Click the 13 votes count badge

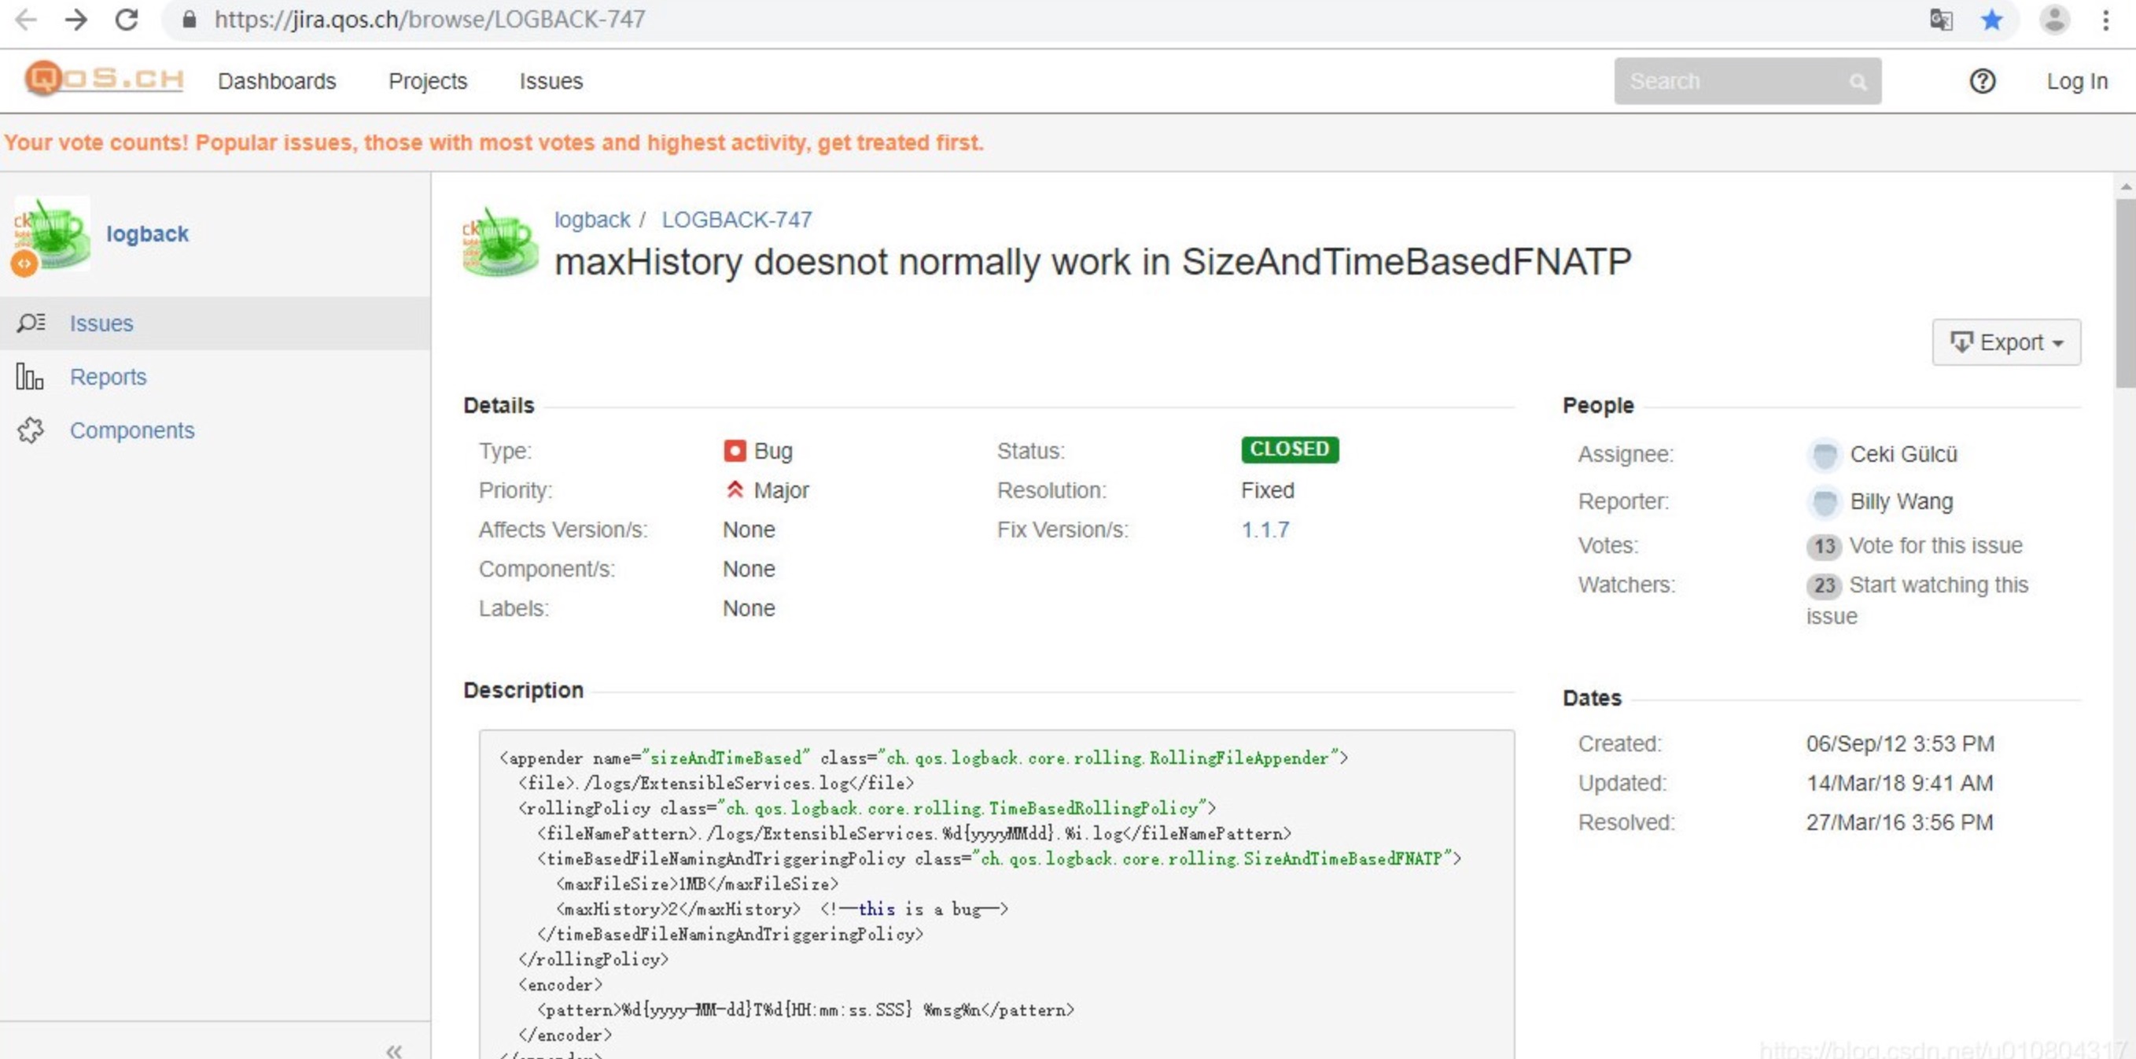(x=1824, y=547)
